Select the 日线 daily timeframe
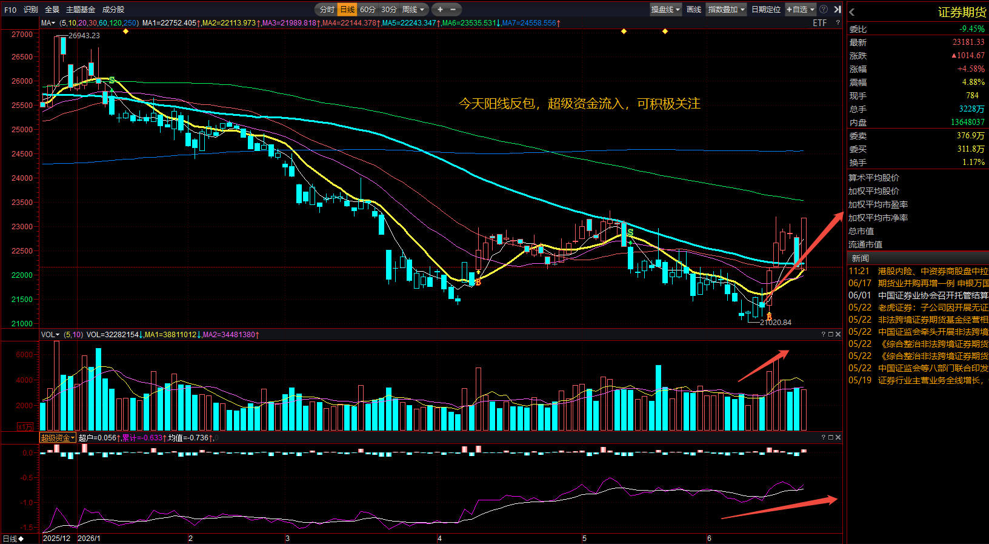Image resolution: width=989 pixels, height=544 pixels. 347,9
